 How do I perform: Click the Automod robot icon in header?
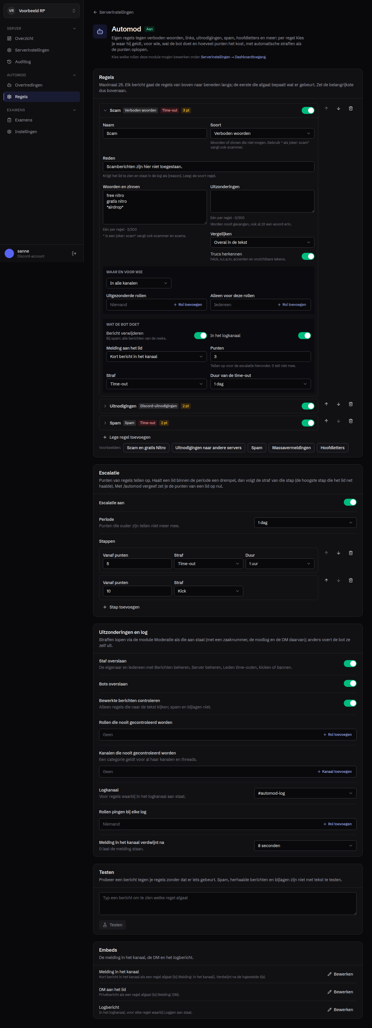click(x=100, y=31)
